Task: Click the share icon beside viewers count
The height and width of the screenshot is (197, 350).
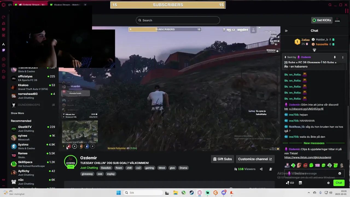Action: click(x=261, y=169)
